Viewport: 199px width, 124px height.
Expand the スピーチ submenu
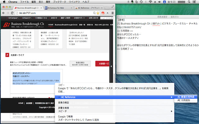click(114, 111)
